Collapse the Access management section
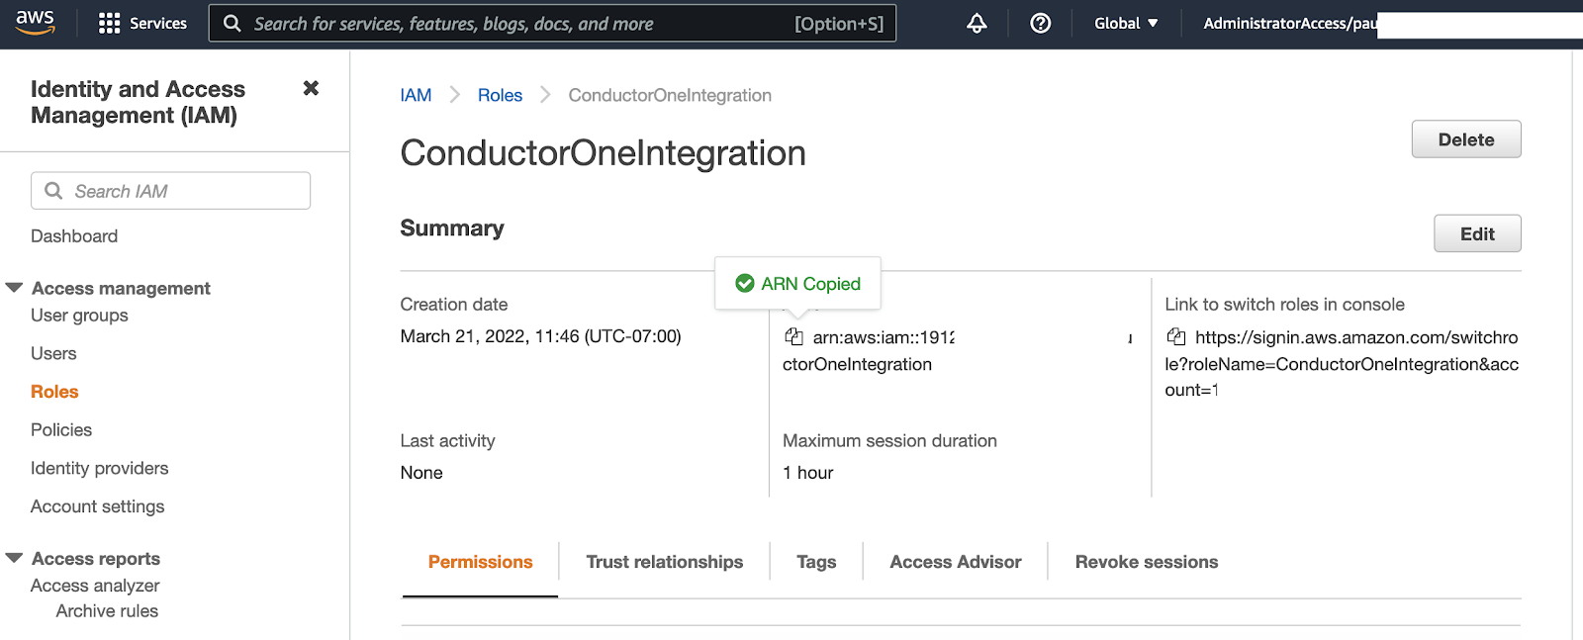Screen dimensions: 1583x640 coord(15,288)
